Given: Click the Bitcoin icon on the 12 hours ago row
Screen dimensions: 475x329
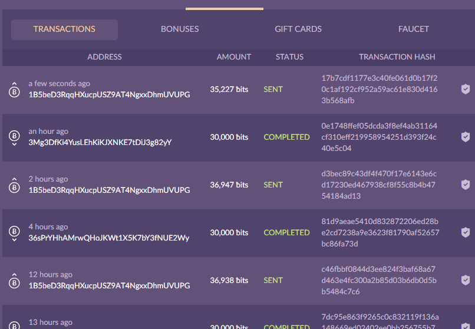Looking at the screenshot, I should 14,282.
